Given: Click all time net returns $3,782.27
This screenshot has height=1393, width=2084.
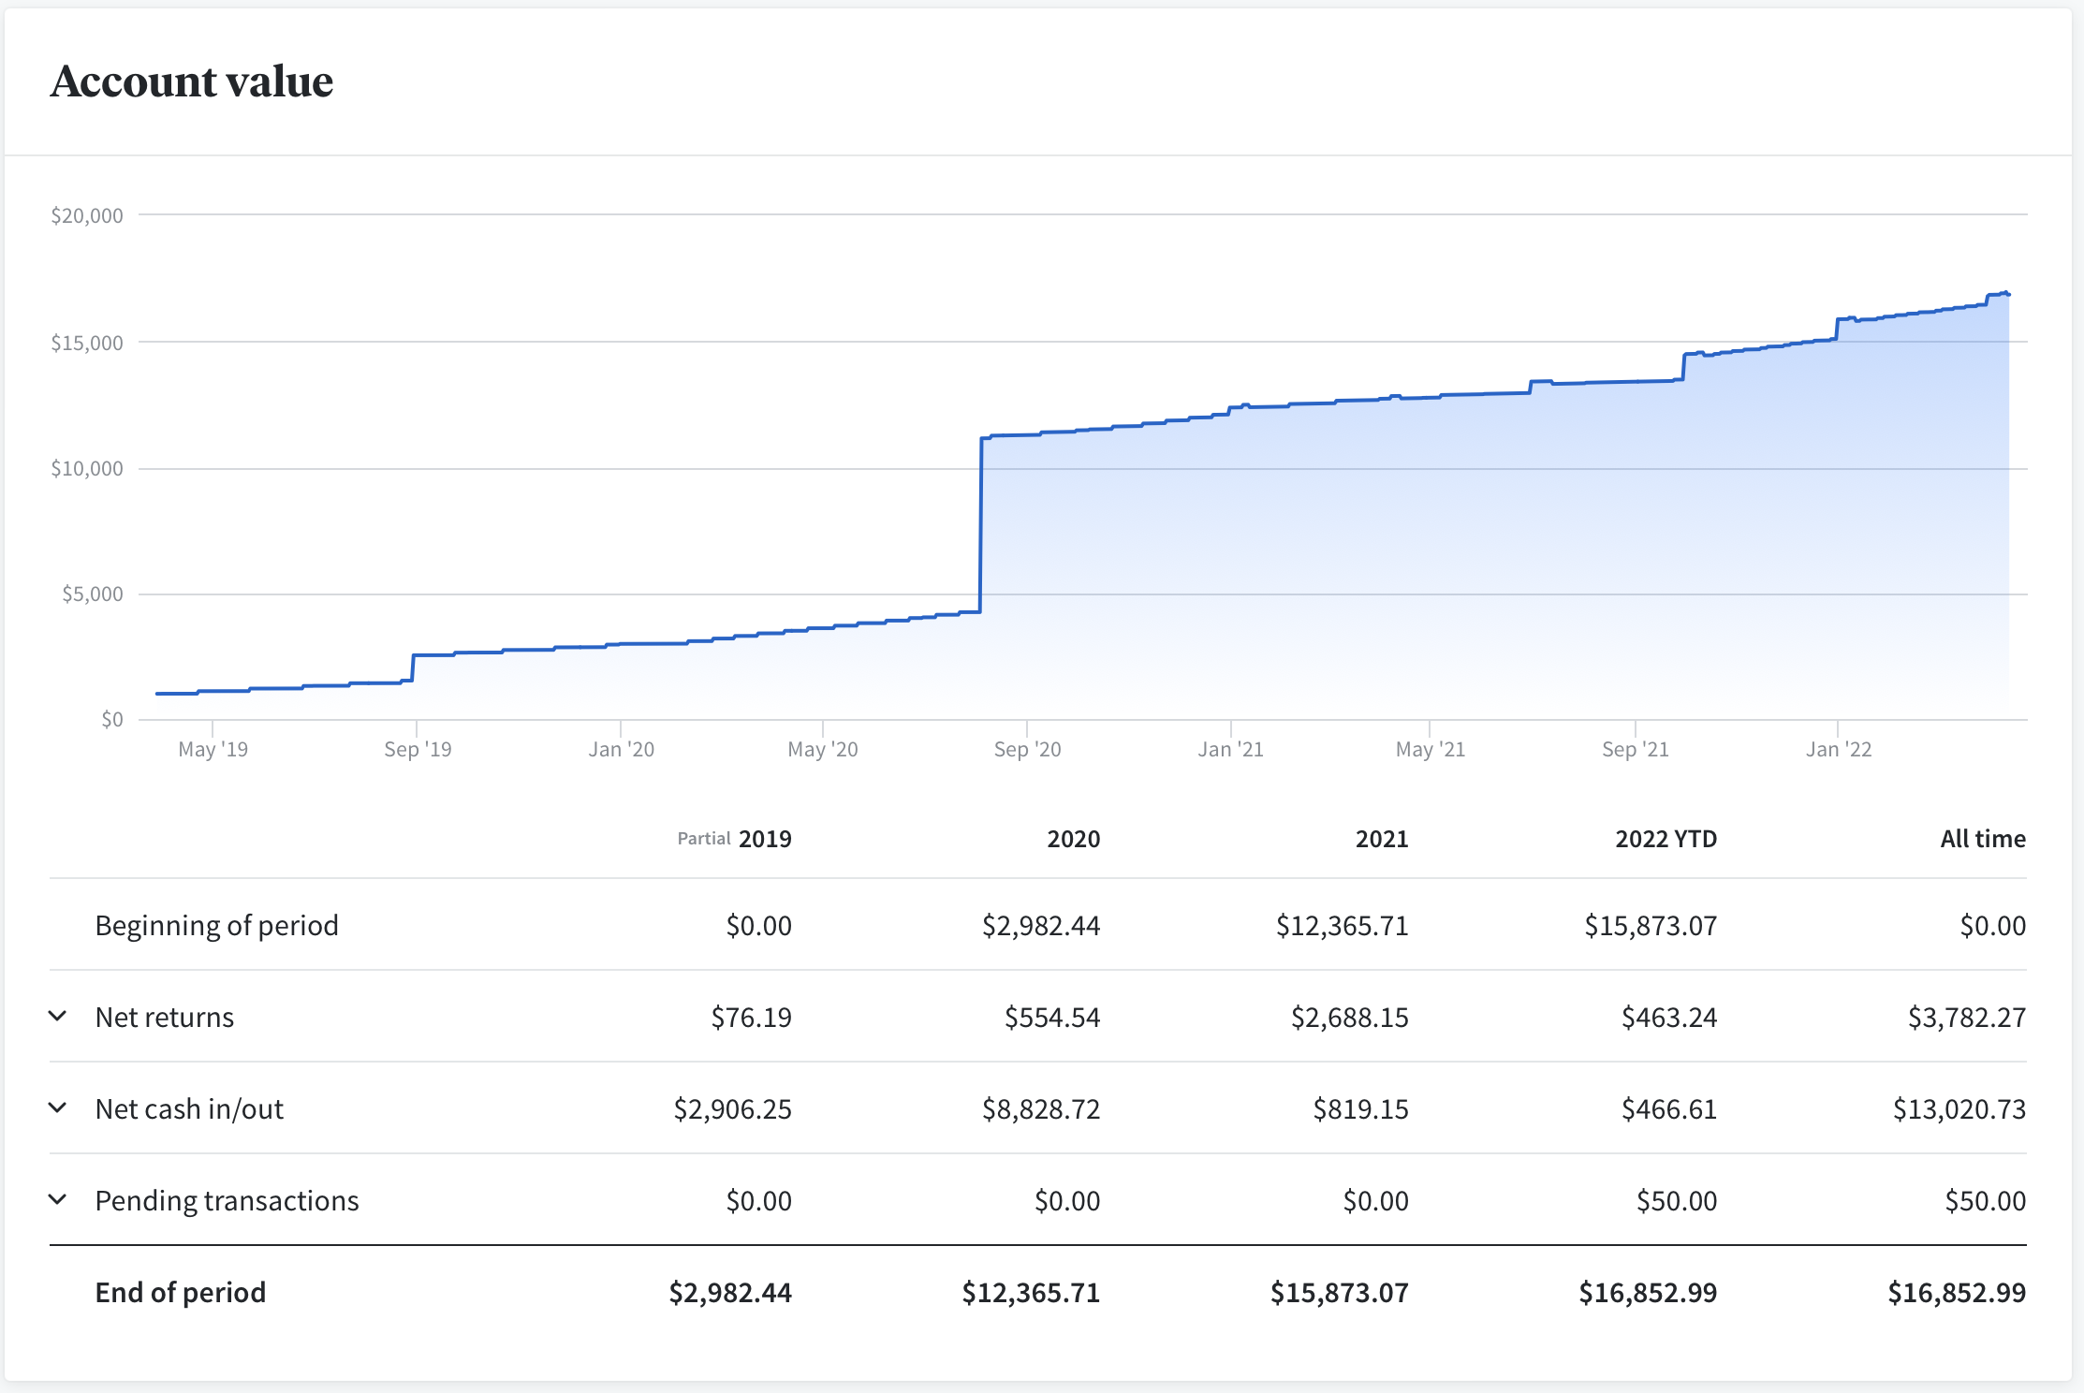Looking at the screenshot, I should [x=1967, y=1017].
